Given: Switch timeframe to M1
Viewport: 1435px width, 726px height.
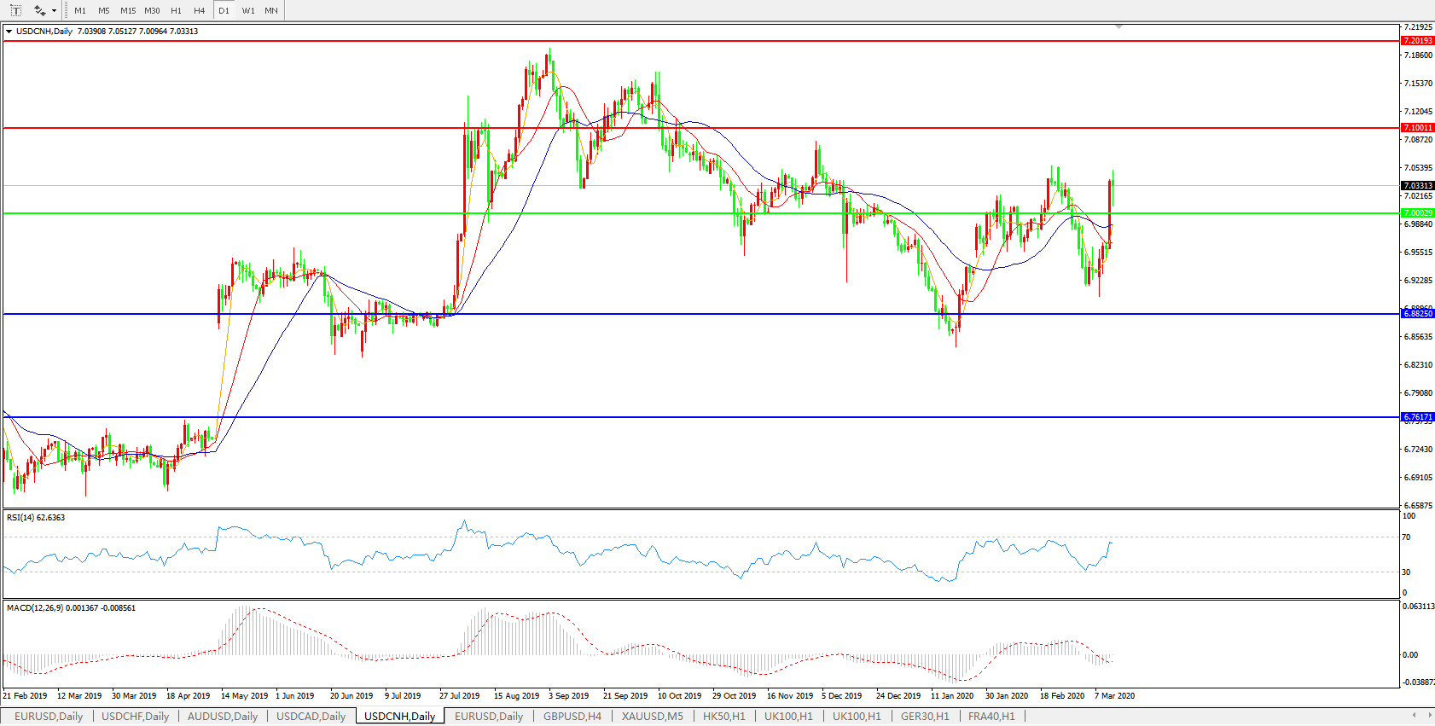Looking at the screenshot, I should tap(80, 11).
